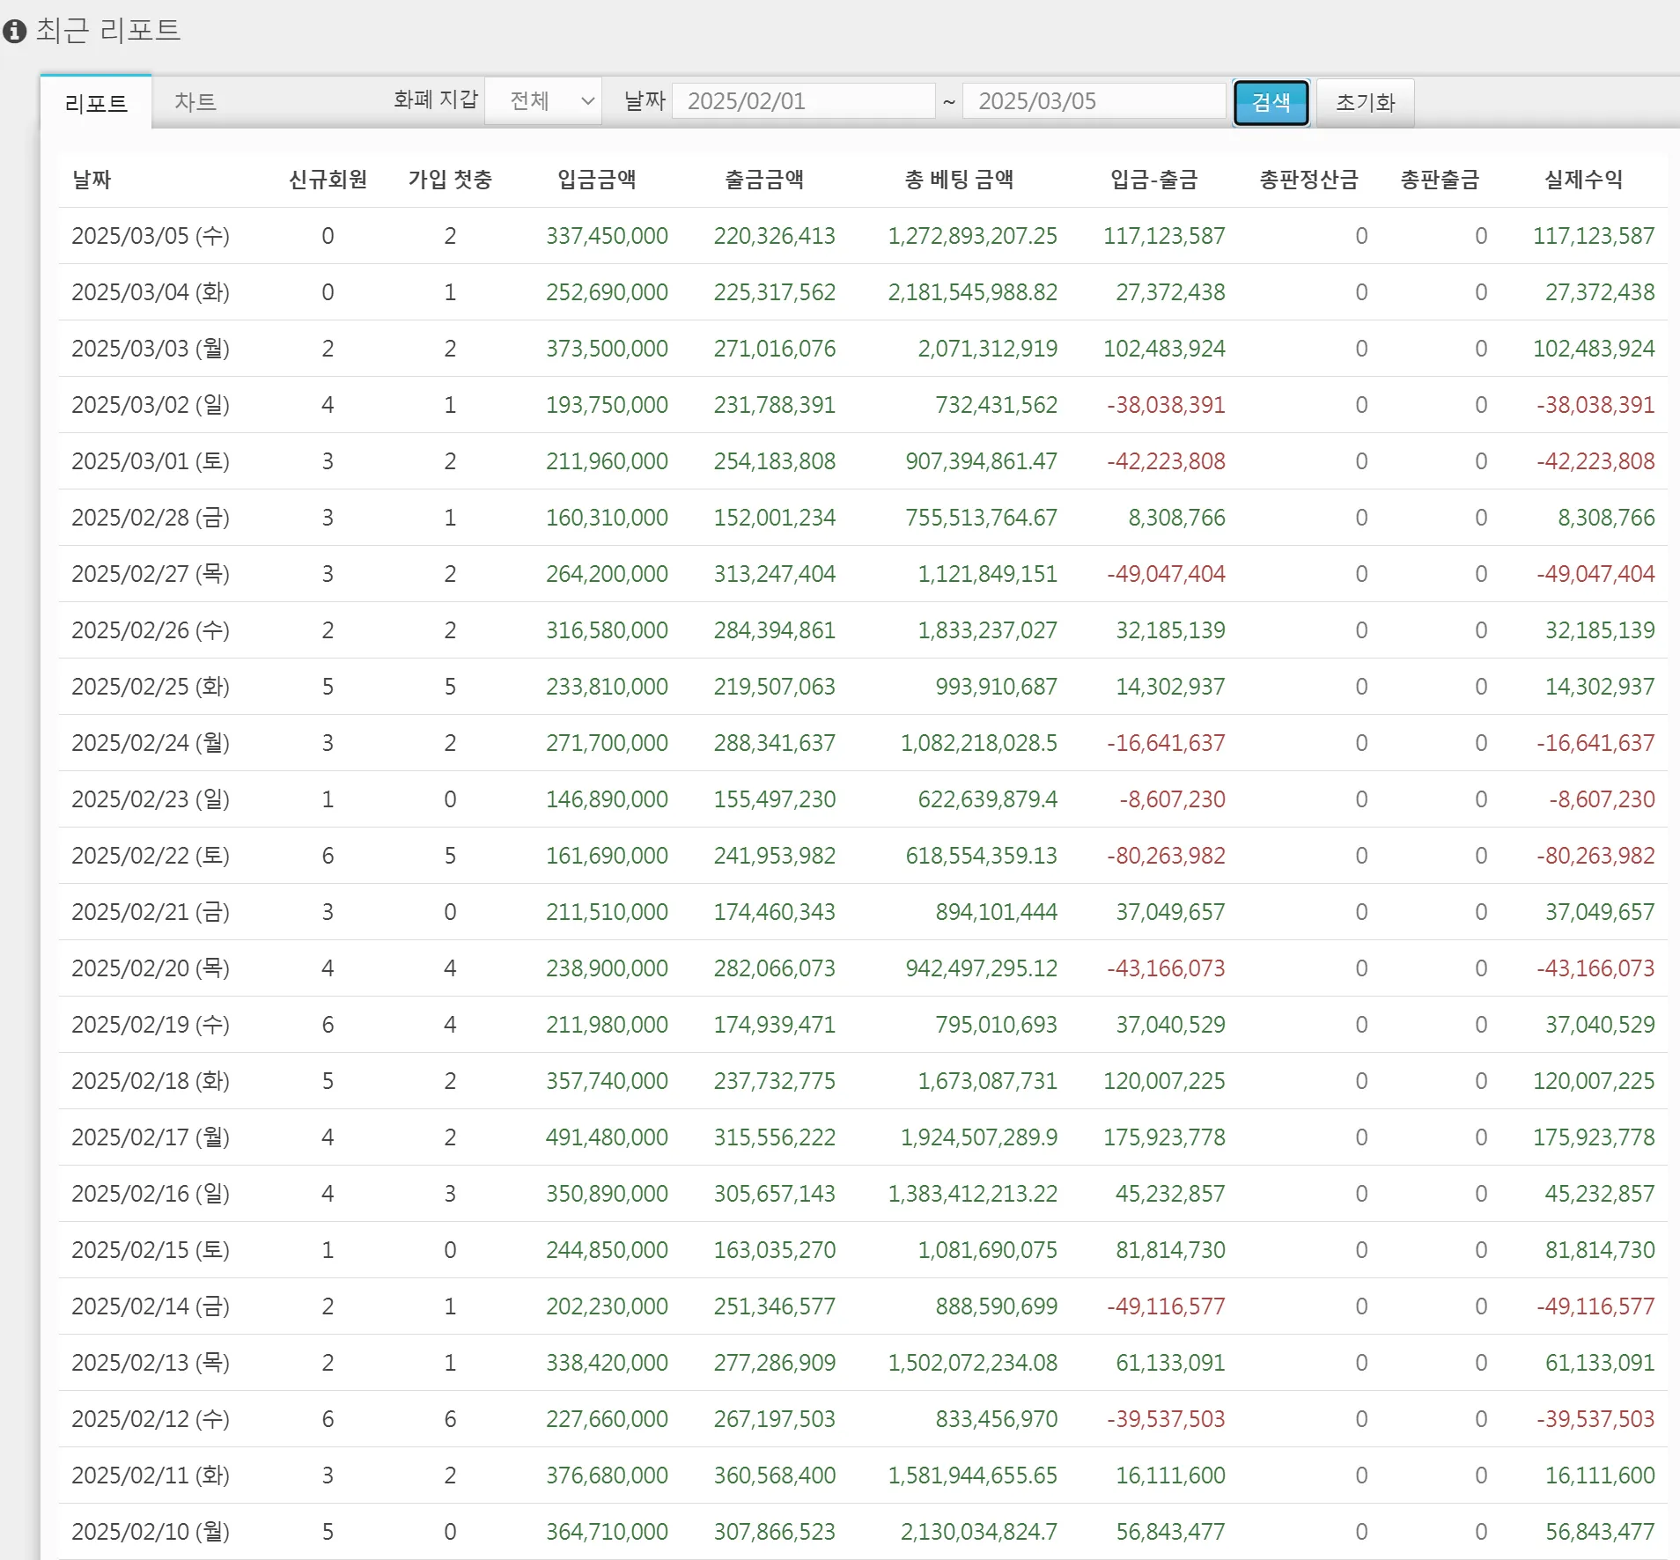
Task: Click the 총판출금 column header
Action: (1440, 180)
